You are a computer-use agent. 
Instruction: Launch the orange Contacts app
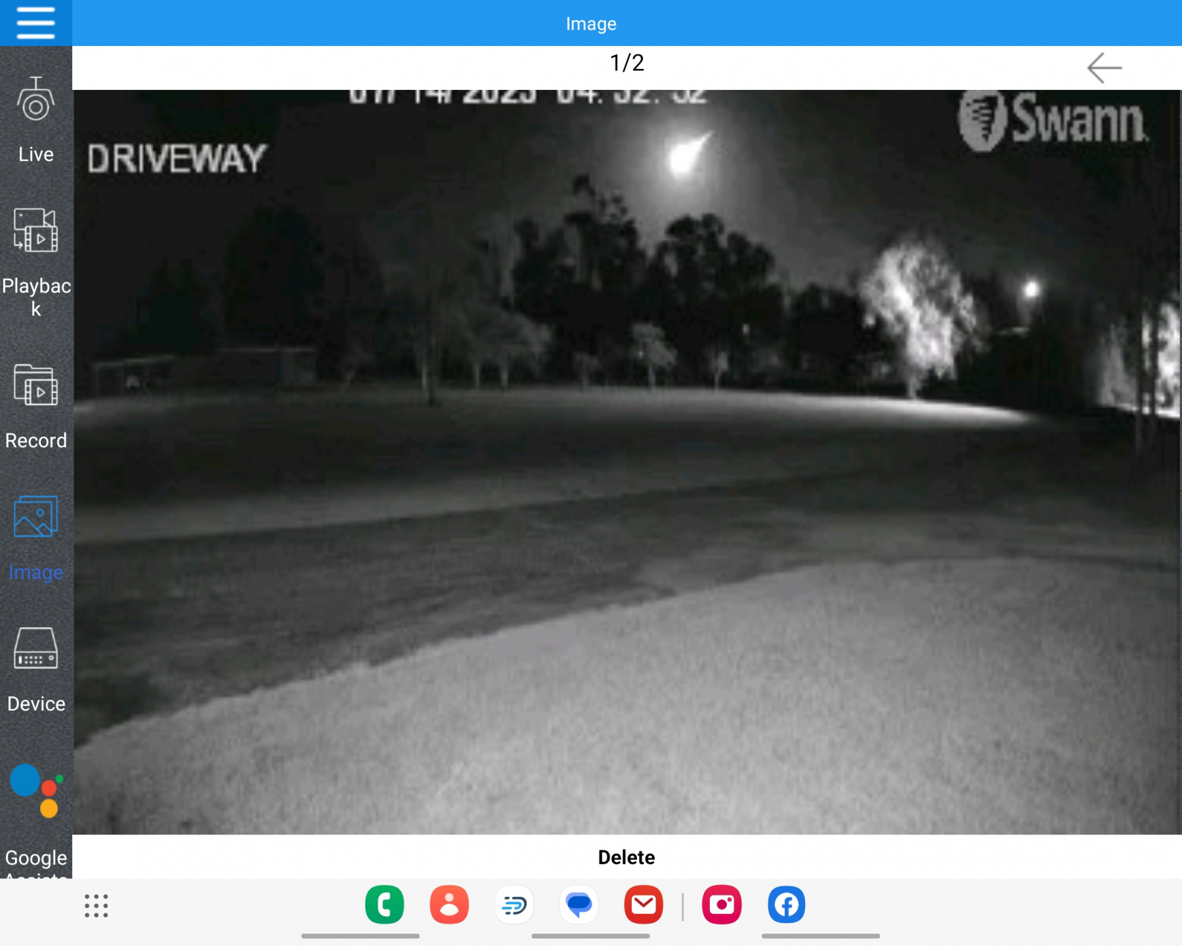coord(449,905)
